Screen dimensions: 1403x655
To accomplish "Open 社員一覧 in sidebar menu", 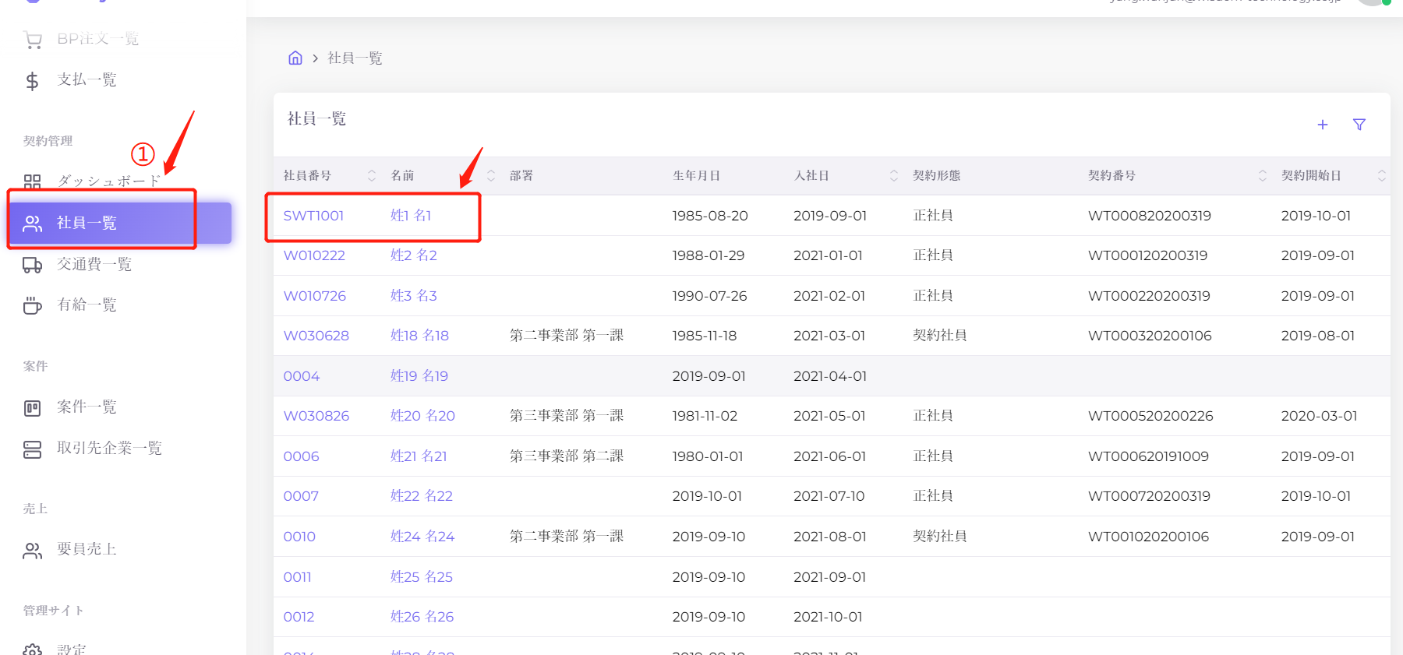I will point(87,224).
